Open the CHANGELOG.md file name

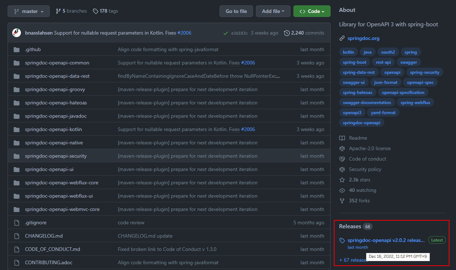(44, 236)
